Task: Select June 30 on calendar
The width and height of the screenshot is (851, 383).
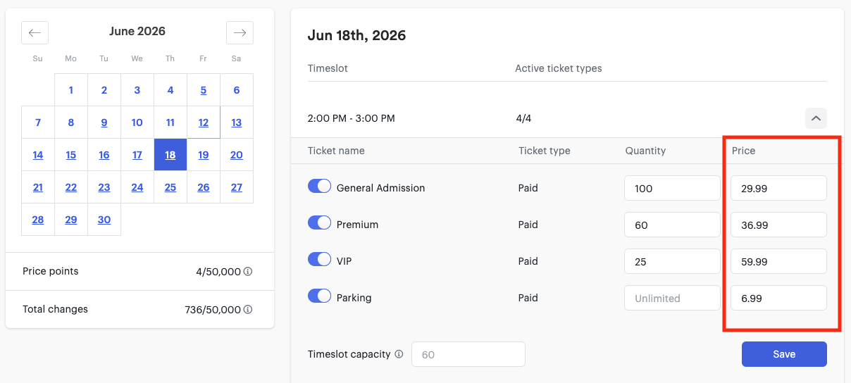Action: [104, 220]
